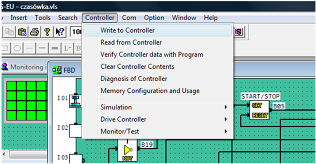The width and height of the screenshot is (316, 164).
Task: Click the pink S icon in toolbar
Action: 239,32
